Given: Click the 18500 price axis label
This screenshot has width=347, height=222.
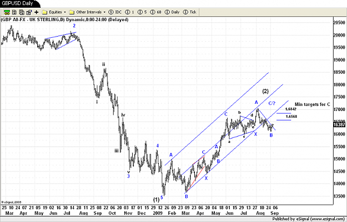Looking at the screenshot, I should (x=340, y=72).
